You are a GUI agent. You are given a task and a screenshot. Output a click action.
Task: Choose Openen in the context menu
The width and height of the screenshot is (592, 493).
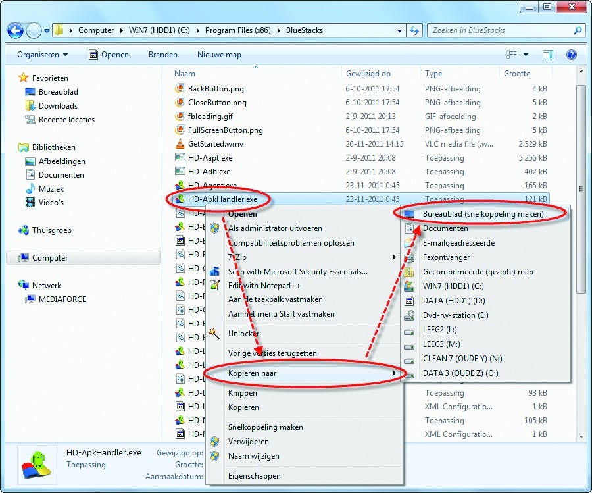pyautogui.click(x=242, y=214)
